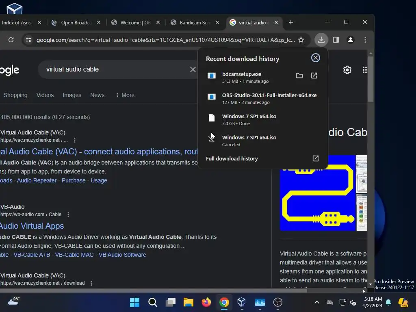Open Purchase sitelink
Viewport: 416px width, 312px height.
pos(74,180)
